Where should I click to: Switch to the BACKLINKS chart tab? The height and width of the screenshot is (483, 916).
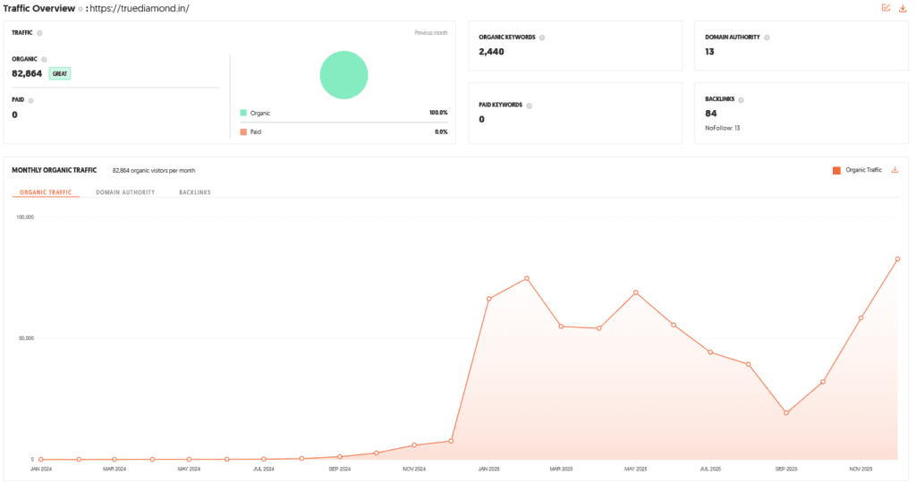coord(195,192)
